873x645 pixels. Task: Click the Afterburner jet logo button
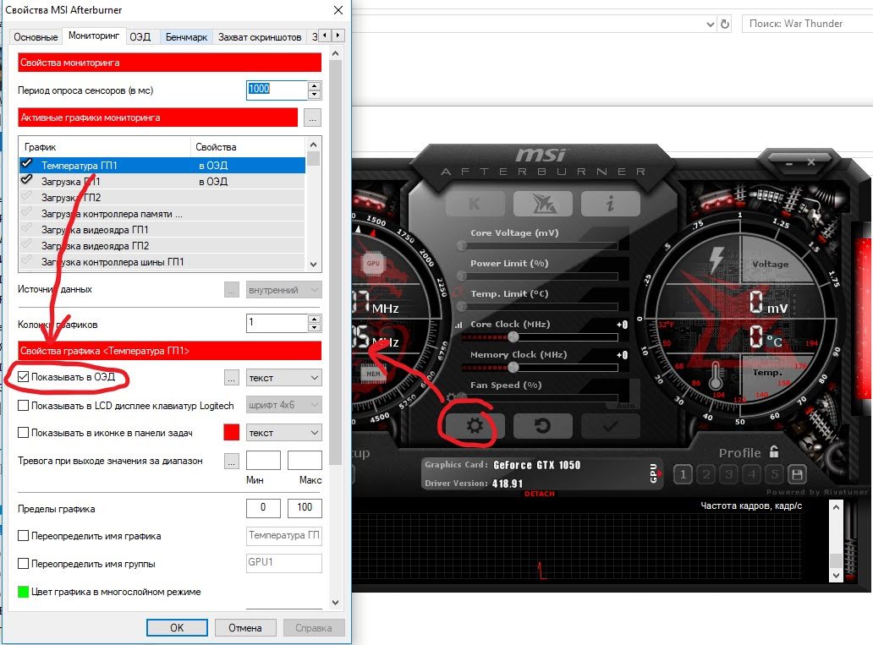point(543,204)
